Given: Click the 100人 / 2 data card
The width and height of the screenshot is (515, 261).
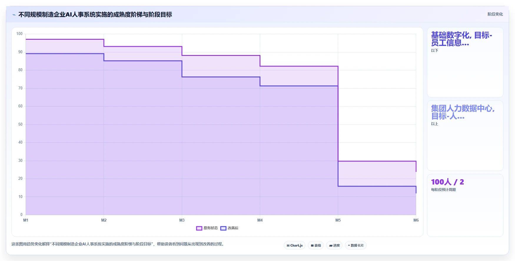Looking at the screenshot, I should tap(465, 205).
